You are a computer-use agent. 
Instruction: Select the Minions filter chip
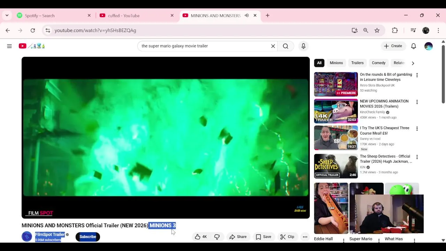[336, 63]
